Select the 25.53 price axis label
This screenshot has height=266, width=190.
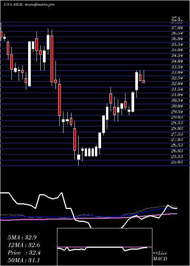pyautogui.click(x=177, y=157)
